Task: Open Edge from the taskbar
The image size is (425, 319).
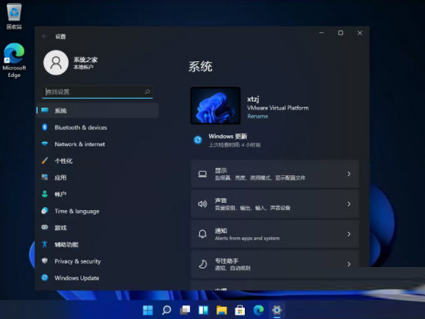Action: click(x=258, y=310)
